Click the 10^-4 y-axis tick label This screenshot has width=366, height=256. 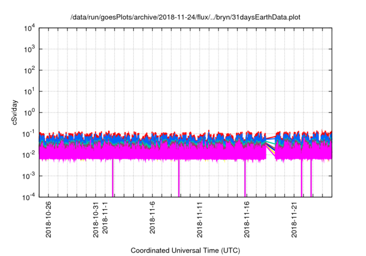pos(29,198)
